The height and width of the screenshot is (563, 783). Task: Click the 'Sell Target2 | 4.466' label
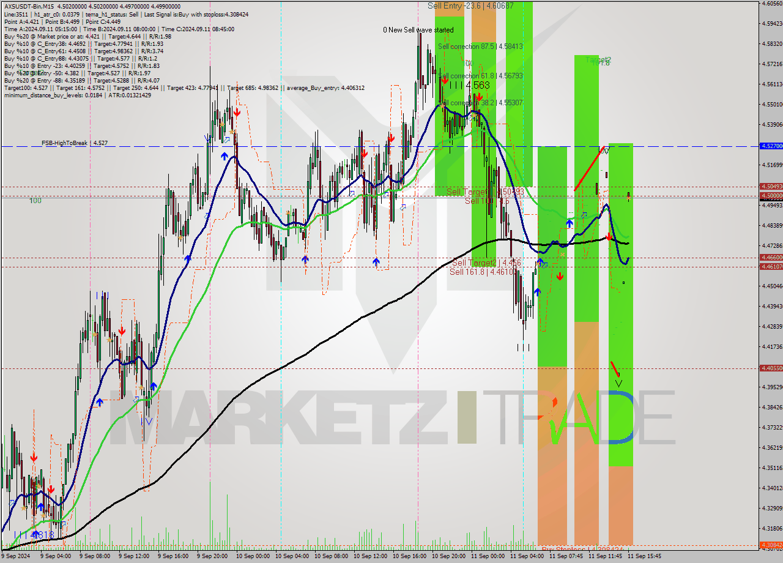[486, 263]
